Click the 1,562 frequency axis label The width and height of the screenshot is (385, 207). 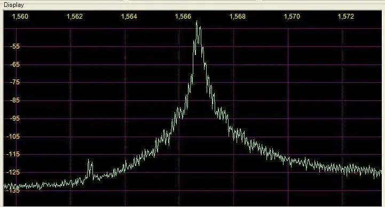74,17
